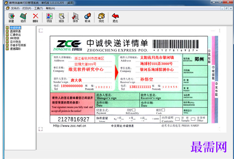Screen dimensions: 234x159
Task: Open 预览 (Preview) printer icon
Action: 101,18
